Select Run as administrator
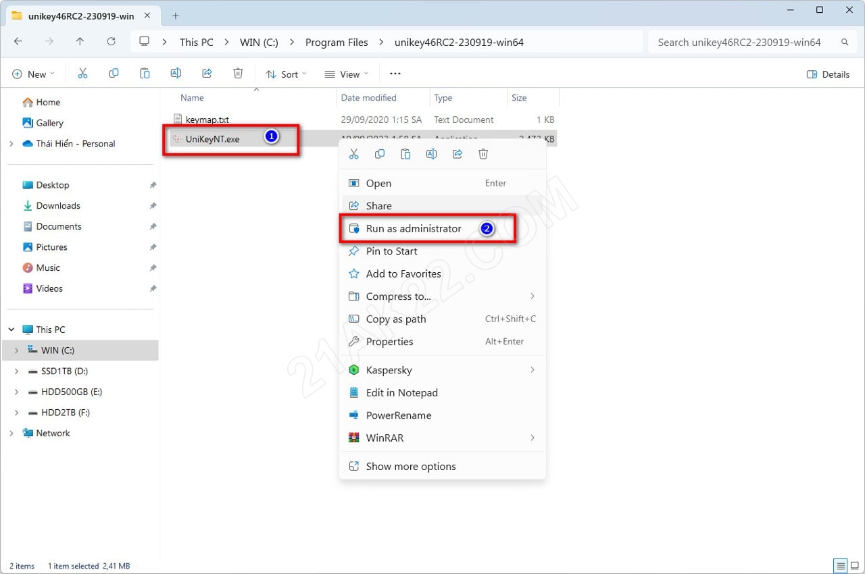 coord(442,228)
